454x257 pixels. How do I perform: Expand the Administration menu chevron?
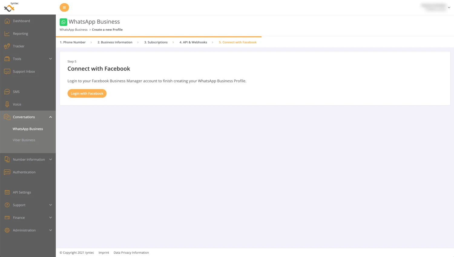tap(51, 230)
